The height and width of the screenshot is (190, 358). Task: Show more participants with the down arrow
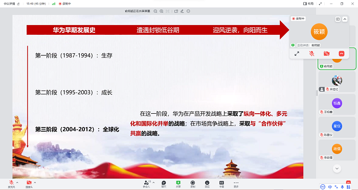pyautogui.click(x=337, y=168)
